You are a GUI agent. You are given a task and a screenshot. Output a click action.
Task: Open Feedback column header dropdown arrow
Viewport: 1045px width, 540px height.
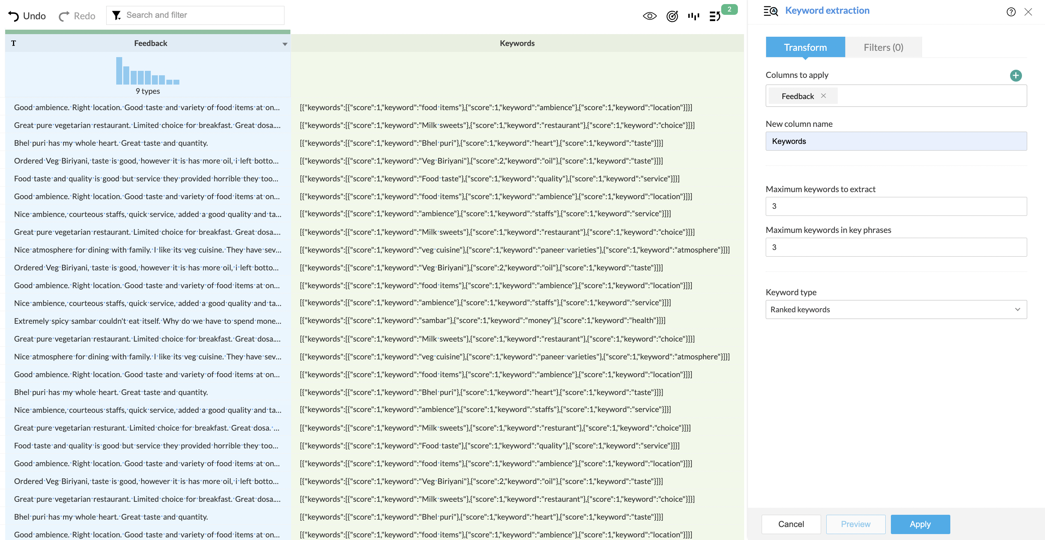[x=285, y=44]
